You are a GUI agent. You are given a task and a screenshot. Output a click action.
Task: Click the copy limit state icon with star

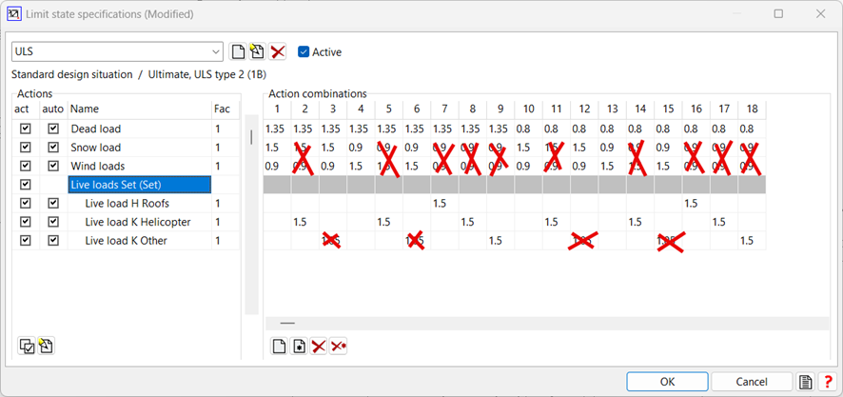(258, 52)
